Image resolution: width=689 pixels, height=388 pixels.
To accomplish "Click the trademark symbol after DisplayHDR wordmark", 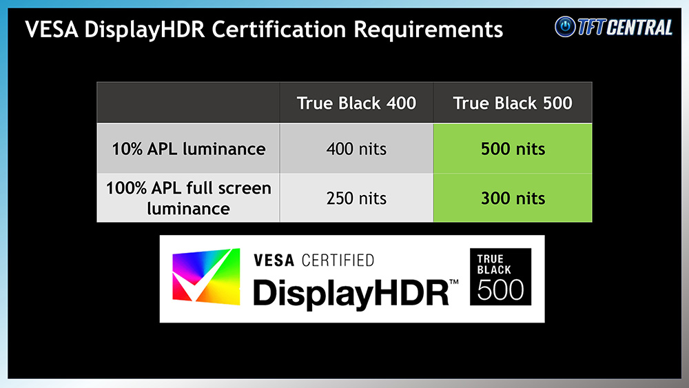I will [454, 283].
